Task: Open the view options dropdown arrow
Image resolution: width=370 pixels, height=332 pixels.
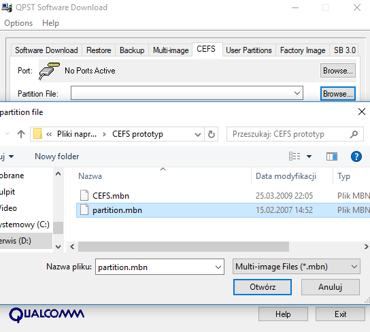Action: click(x=309, y=156)
